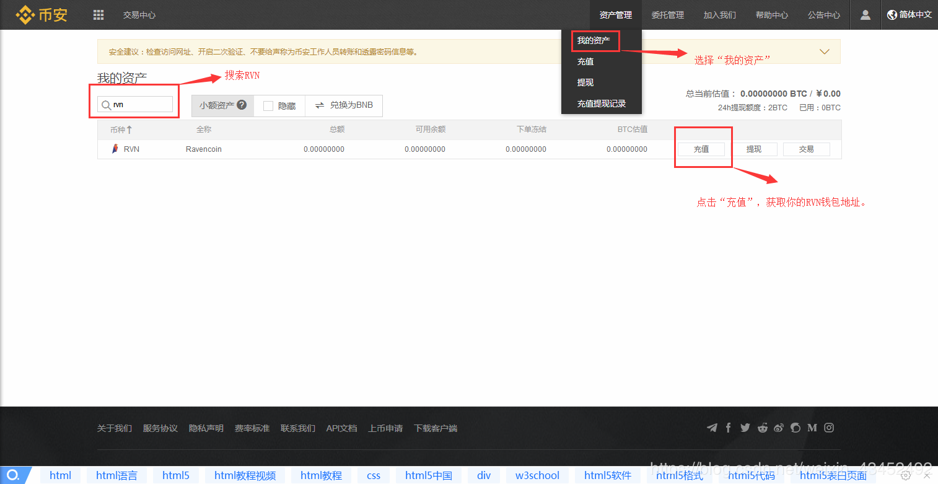Click the 全称 column header
This screenshot has width=938, height=484.
pyautogui.click(x=204, y=130)
